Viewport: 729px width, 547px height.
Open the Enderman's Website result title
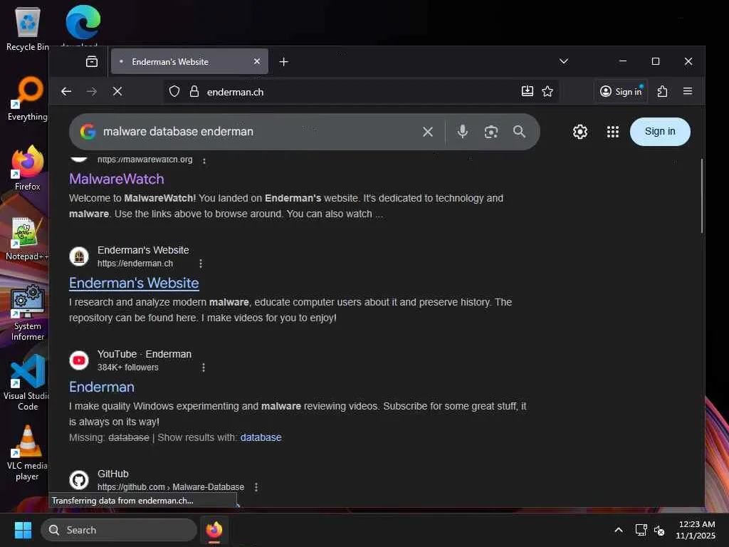pos(134,283)
